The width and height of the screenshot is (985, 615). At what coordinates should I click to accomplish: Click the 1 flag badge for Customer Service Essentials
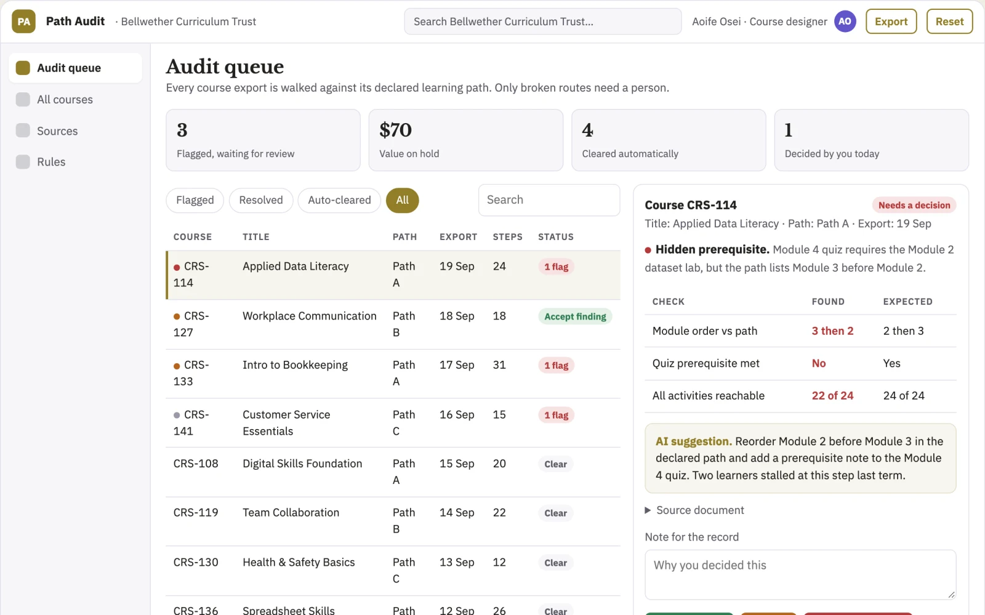tap(556, 416)
